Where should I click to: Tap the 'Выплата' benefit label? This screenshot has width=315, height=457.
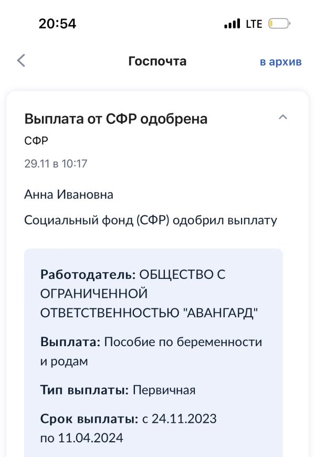pyautogui.click(x=70, y=342)
